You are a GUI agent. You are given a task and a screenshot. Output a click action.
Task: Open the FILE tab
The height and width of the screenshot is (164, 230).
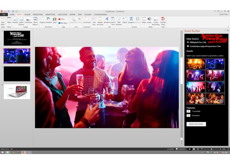click(4, 15)
